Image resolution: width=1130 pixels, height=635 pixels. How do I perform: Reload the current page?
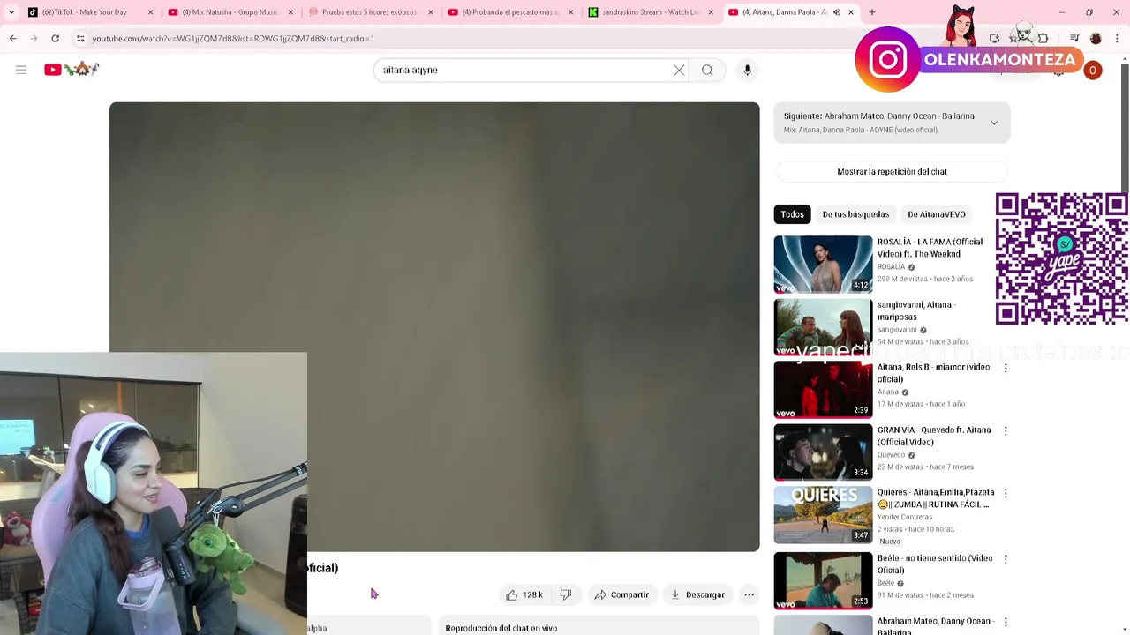[x=55, y=39]
